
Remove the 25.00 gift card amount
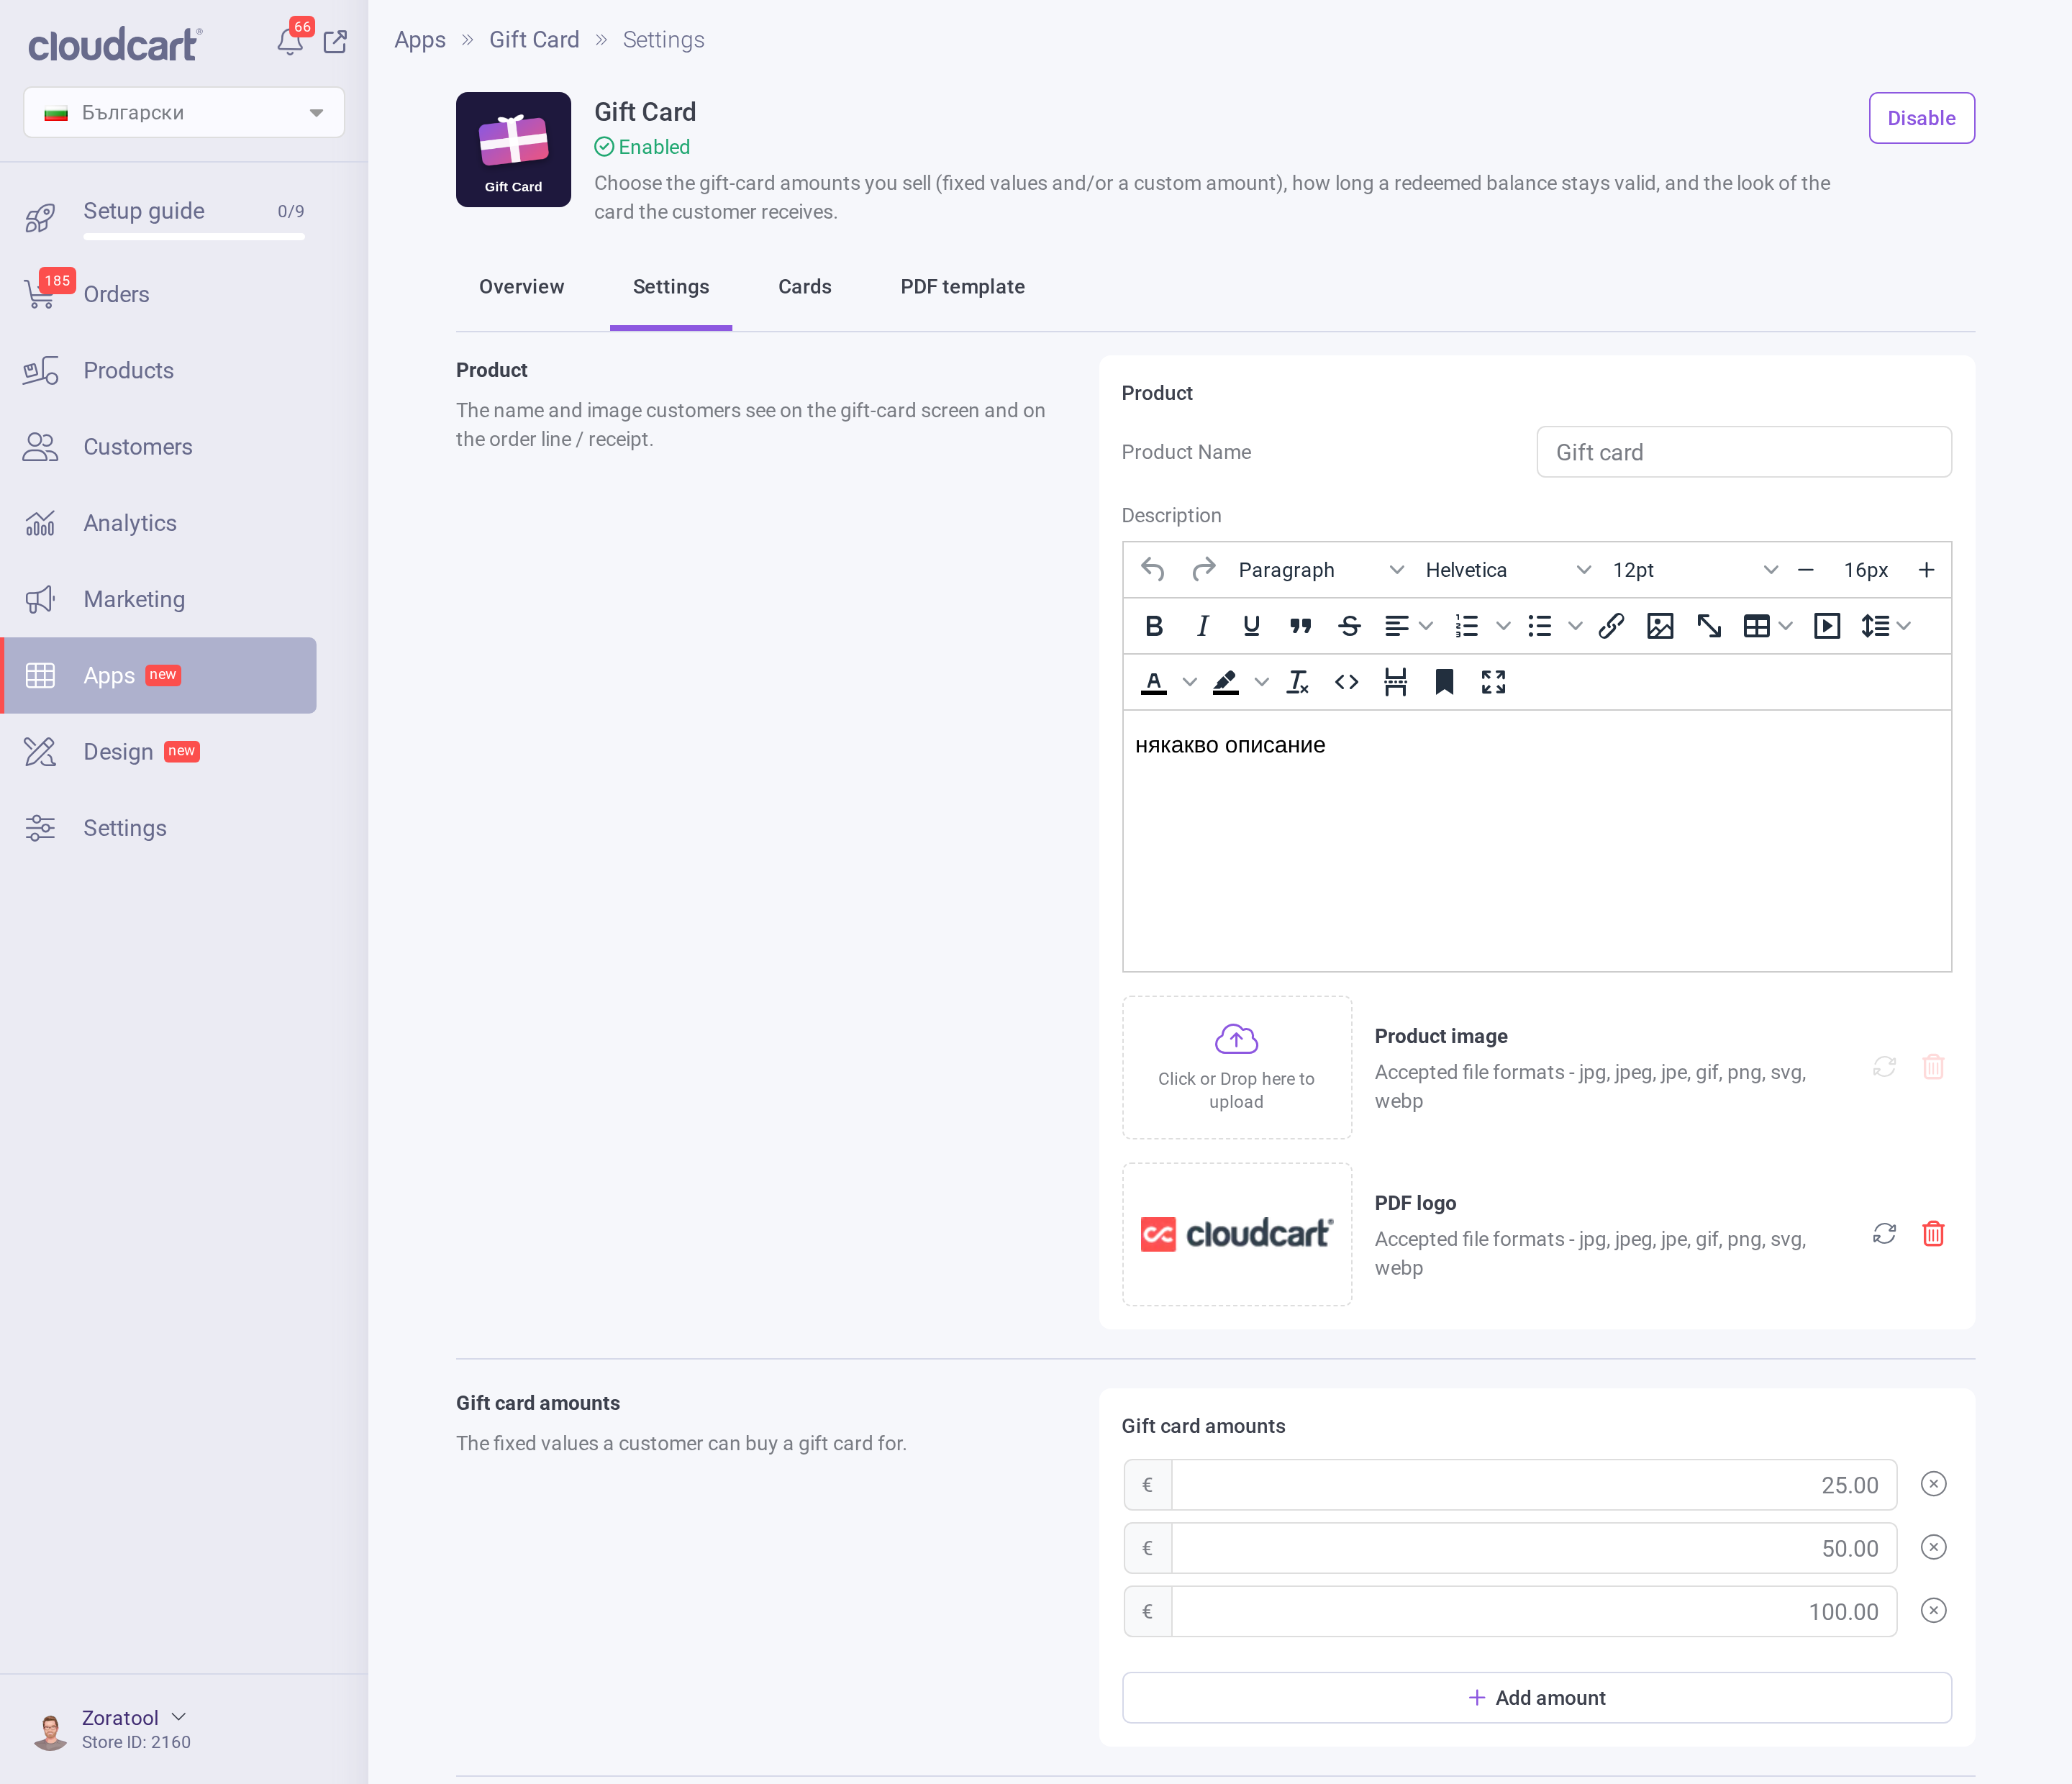[1933, 1484]
